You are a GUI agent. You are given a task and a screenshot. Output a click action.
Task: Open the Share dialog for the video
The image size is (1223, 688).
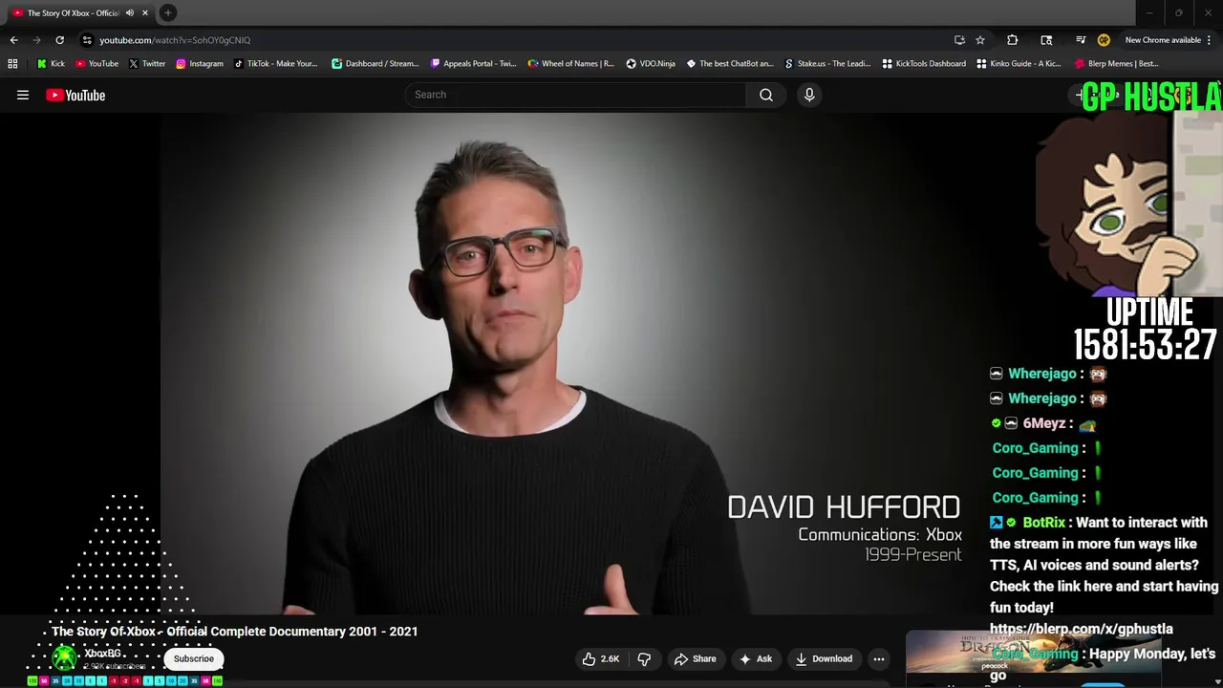click(x=695, y=658)
